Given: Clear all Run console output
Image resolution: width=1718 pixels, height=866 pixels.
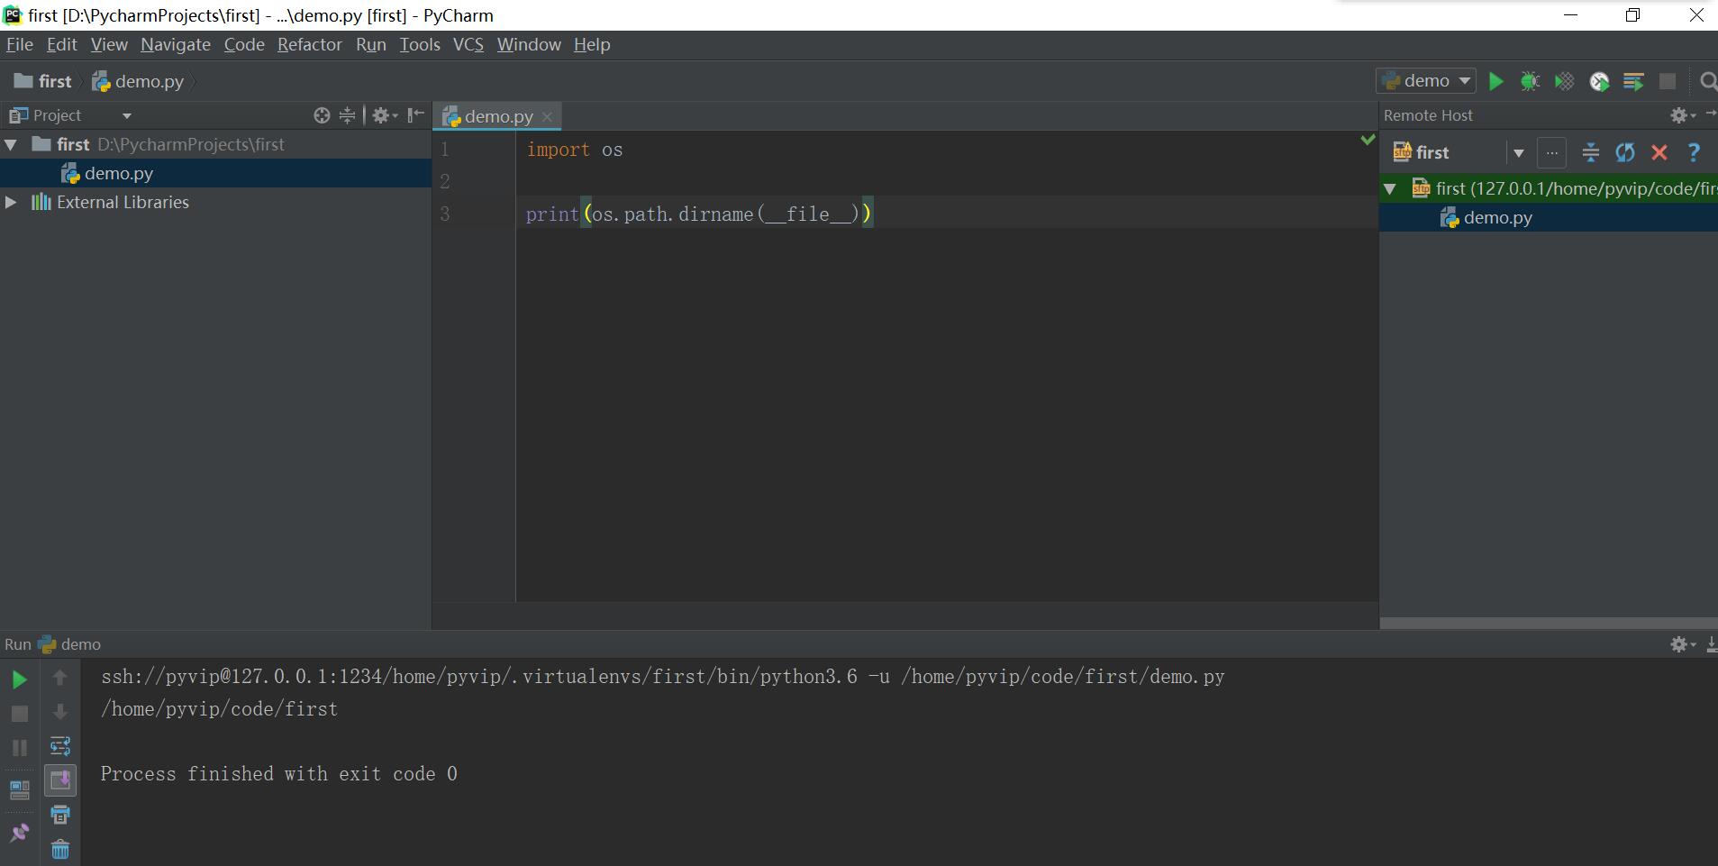Looking at the screenshot, I should pyautogui.click(x=60, y=850).
